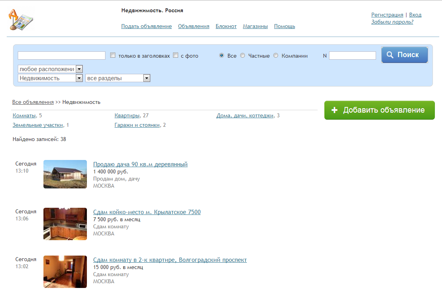Click the green 'Добавить объявление' button
Image resolution: width=442 pixels, height=301 pixels.
(x=379, y=110)
